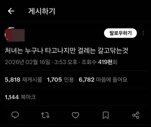Toggle the bookmark icon for this post
Image resolution: width=151 pixels, height=127 pixels.
106,115
